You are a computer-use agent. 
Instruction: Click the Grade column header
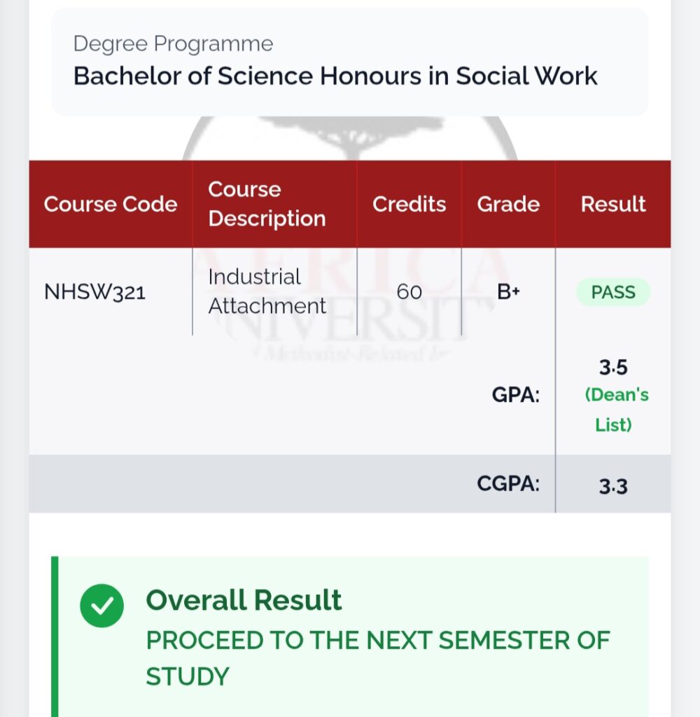pyautogui.click(x=508, y=204)
